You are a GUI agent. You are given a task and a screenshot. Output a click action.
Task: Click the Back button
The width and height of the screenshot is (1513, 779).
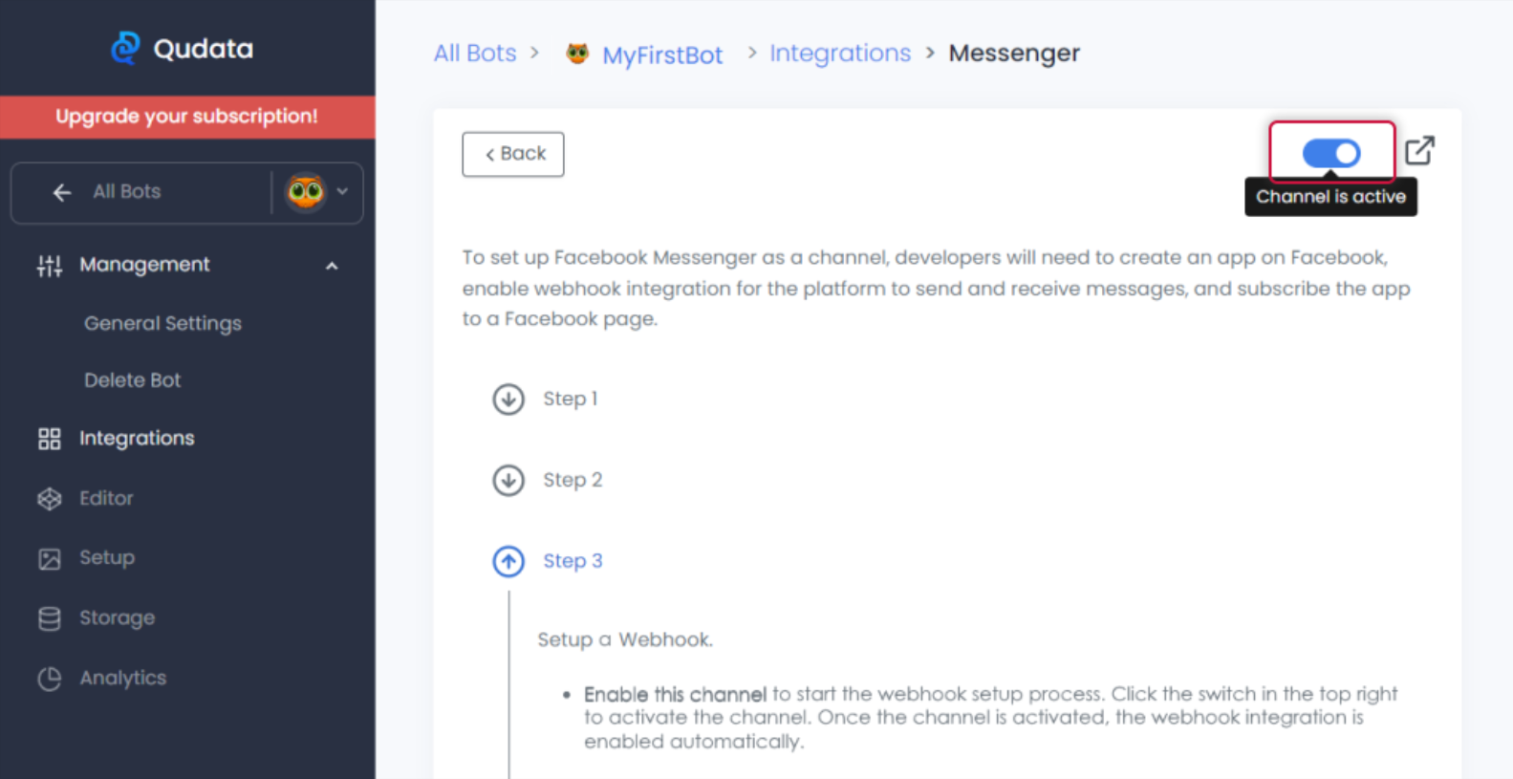(513, 154)
